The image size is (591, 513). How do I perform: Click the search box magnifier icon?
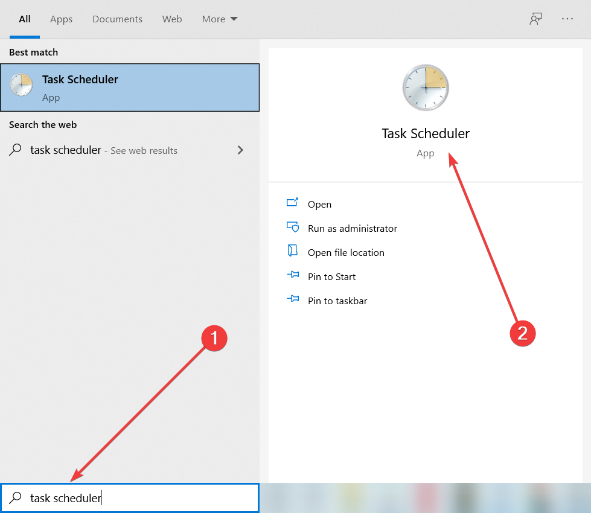pyautogui.click(x=16, y=497)
